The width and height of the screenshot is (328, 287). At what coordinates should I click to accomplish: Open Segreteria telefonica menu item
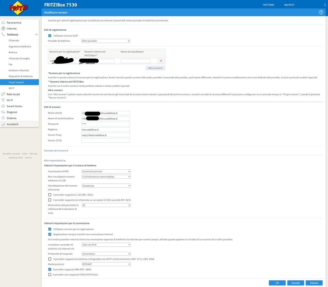tap(20, 46)
